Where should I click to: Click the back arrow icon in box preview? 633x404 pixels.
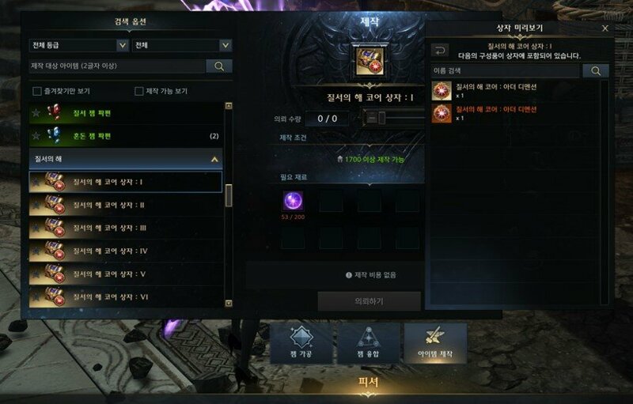440,51
